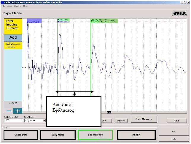Click the Save button
This screenshot has height=144, width=191.
click(177, 121)
